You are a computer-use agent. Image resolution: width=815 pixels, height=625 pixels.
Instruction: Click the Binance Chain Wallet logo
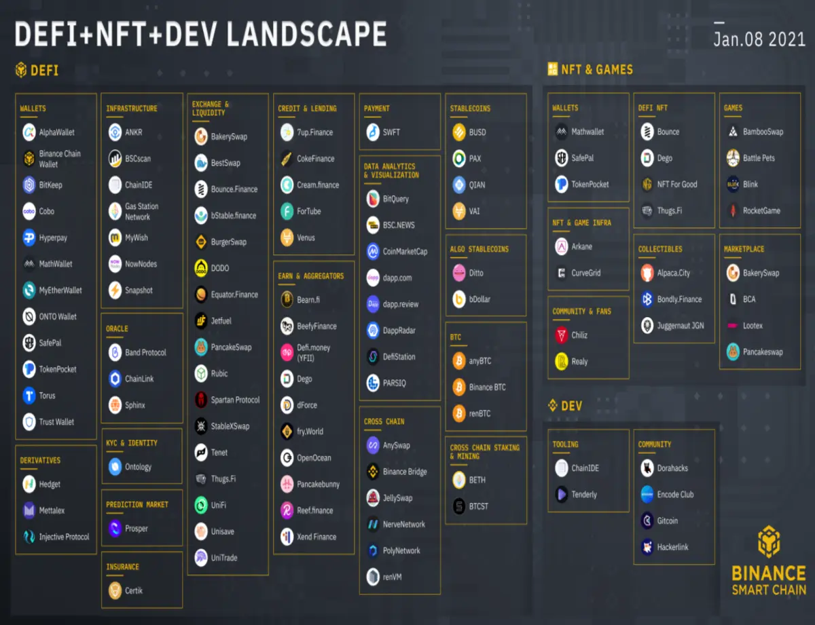[x=29, y=159]
